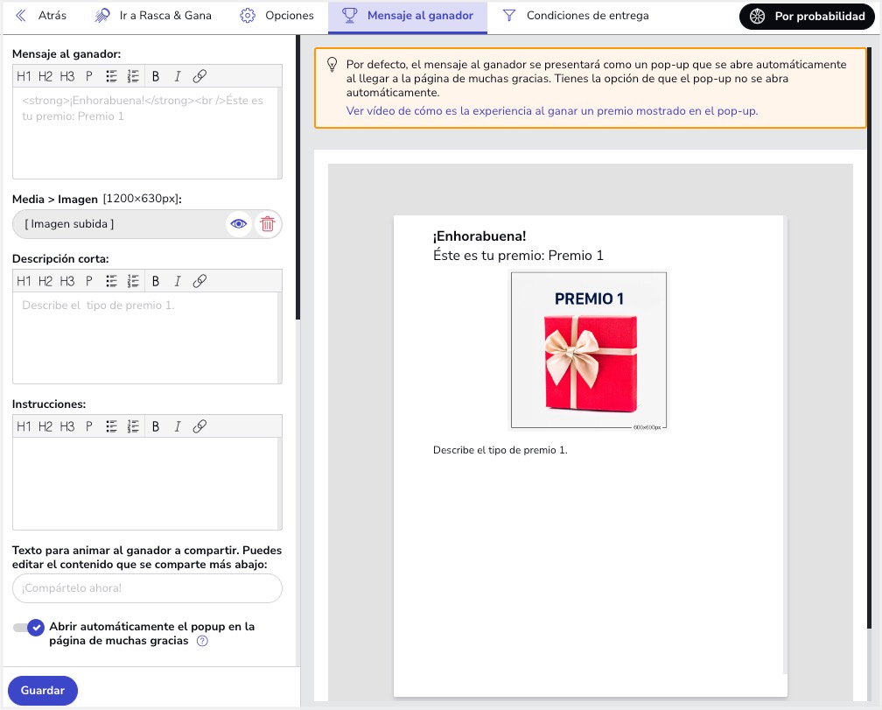Insert link in Instrucciones editor toolbar
This screenshot has height=710, width=882.
(x=199, y=426)
